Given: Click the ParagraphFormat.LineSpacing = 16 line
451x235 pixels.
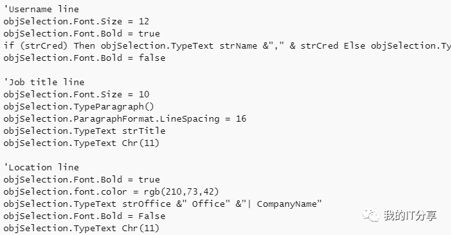Looking at the screenshot, I should point(125,119).
